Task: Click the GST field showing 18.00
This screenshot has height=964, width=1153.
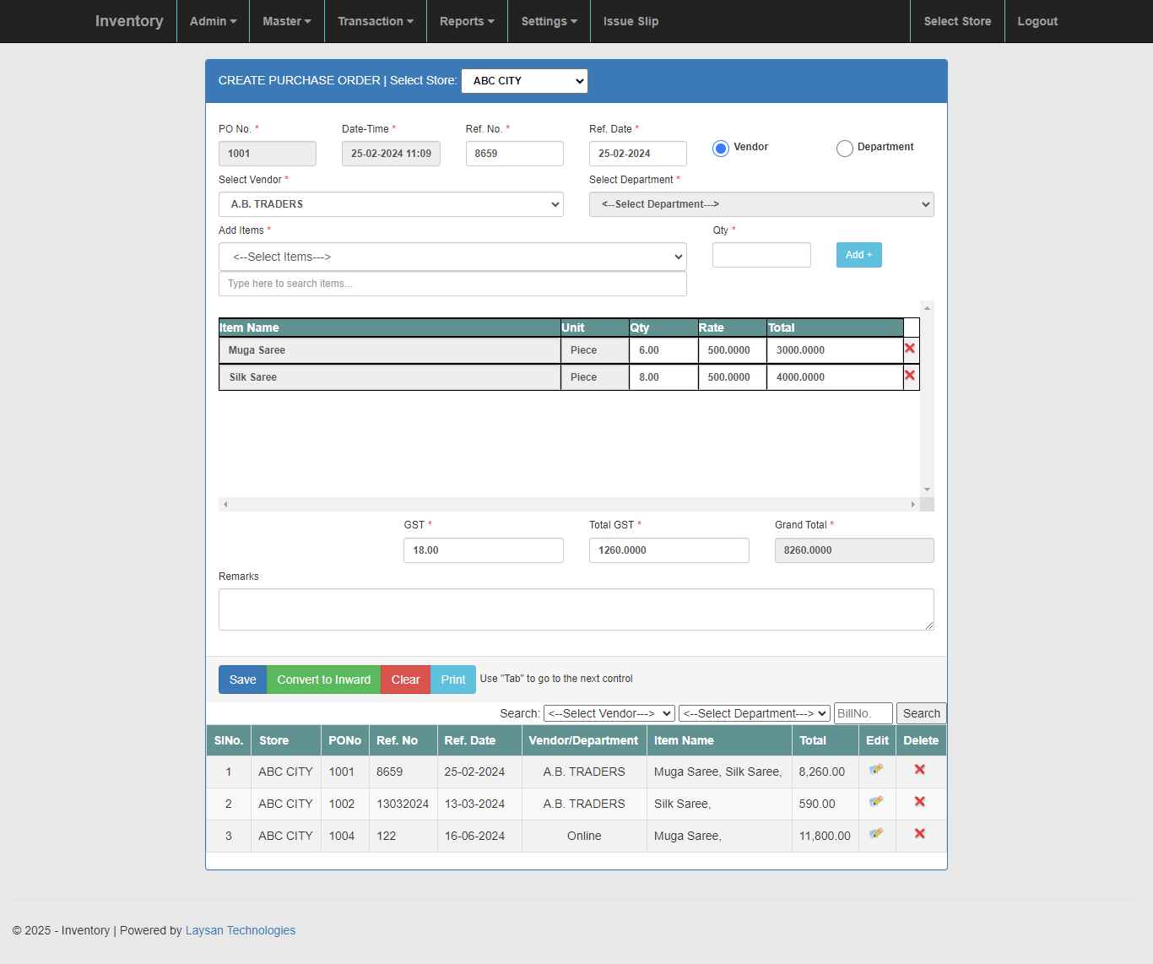Action: 484,550
